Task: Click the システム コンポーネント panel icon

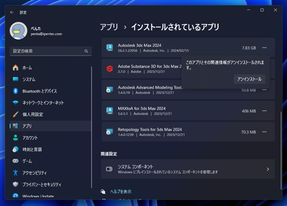Action: coord(109,169)
